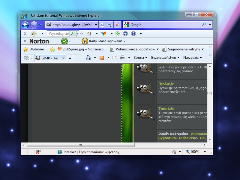Refresh the page with the blue arrows icon
Image resolution: width=240 pixels, height=180 pixels.
click(x=110, y=25)
